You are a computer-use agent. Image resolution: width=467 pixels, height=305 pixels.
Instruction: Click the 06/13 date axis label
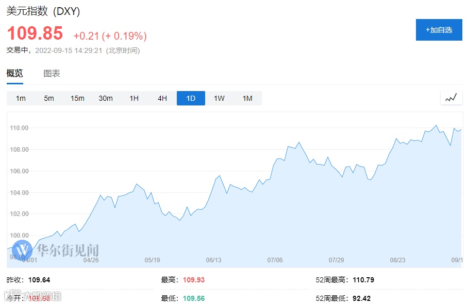click(213, 260)
